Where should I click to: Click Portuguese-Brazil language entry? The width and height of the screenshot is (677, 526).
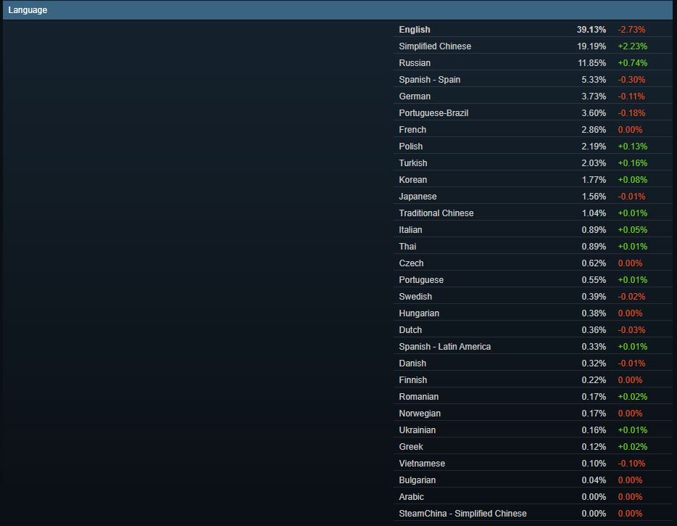(533, 112)
